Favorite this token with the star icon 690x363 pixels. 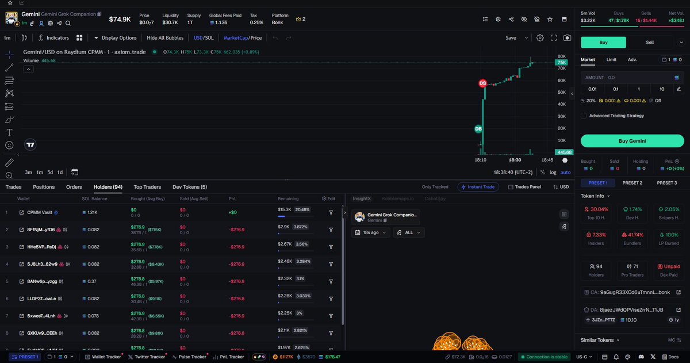tap(550, 19)
